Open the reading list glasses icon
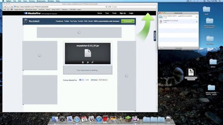The image size is (223, 125). click(5, 9)
